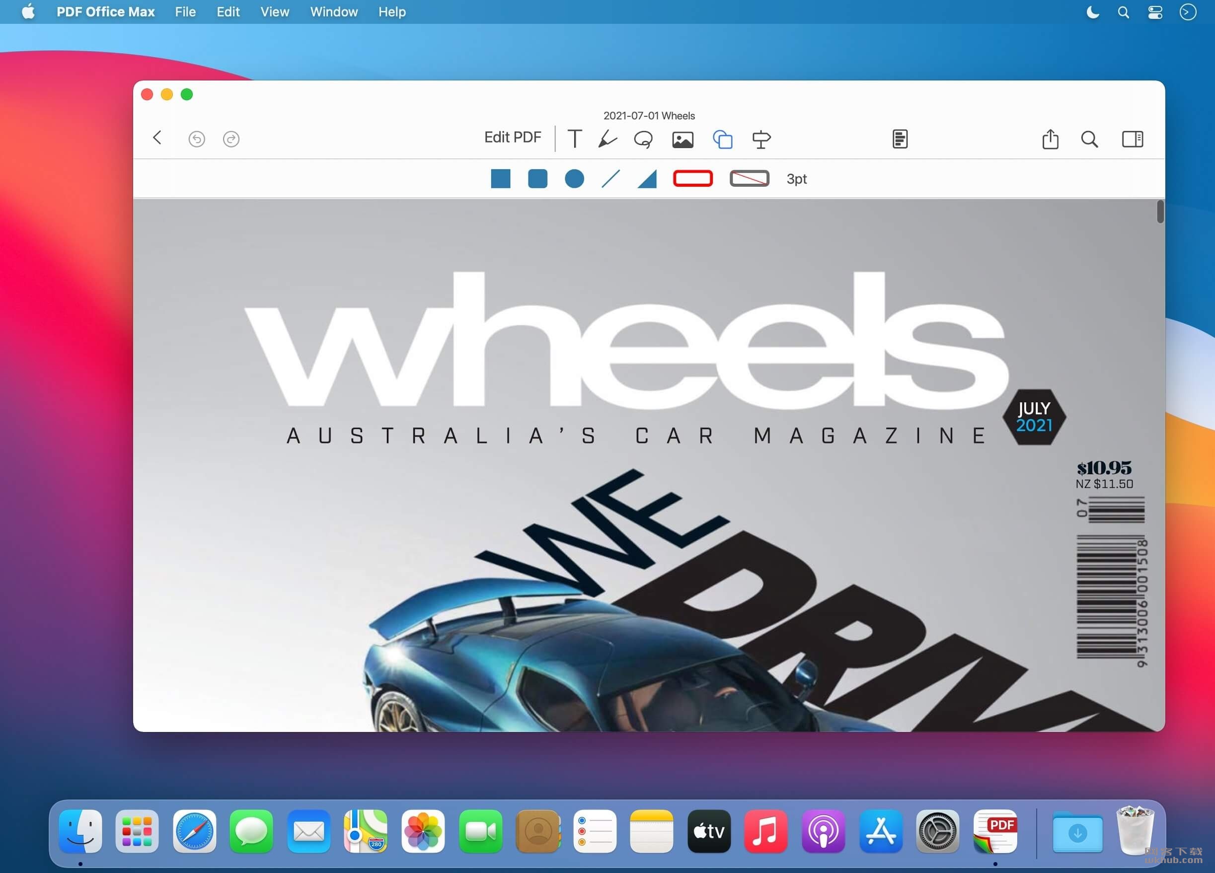Open Launchpad from the Dock

click(137, 831)
